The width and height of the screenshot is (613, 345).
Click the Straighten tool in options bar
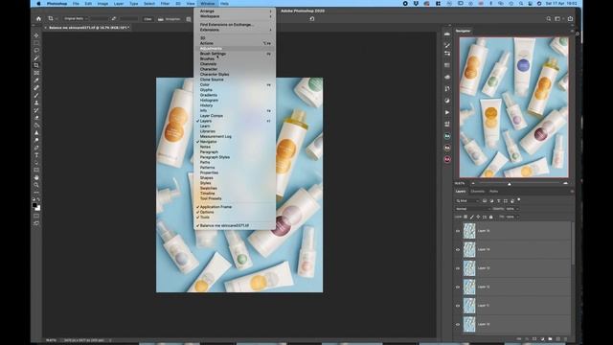point(170,19)
